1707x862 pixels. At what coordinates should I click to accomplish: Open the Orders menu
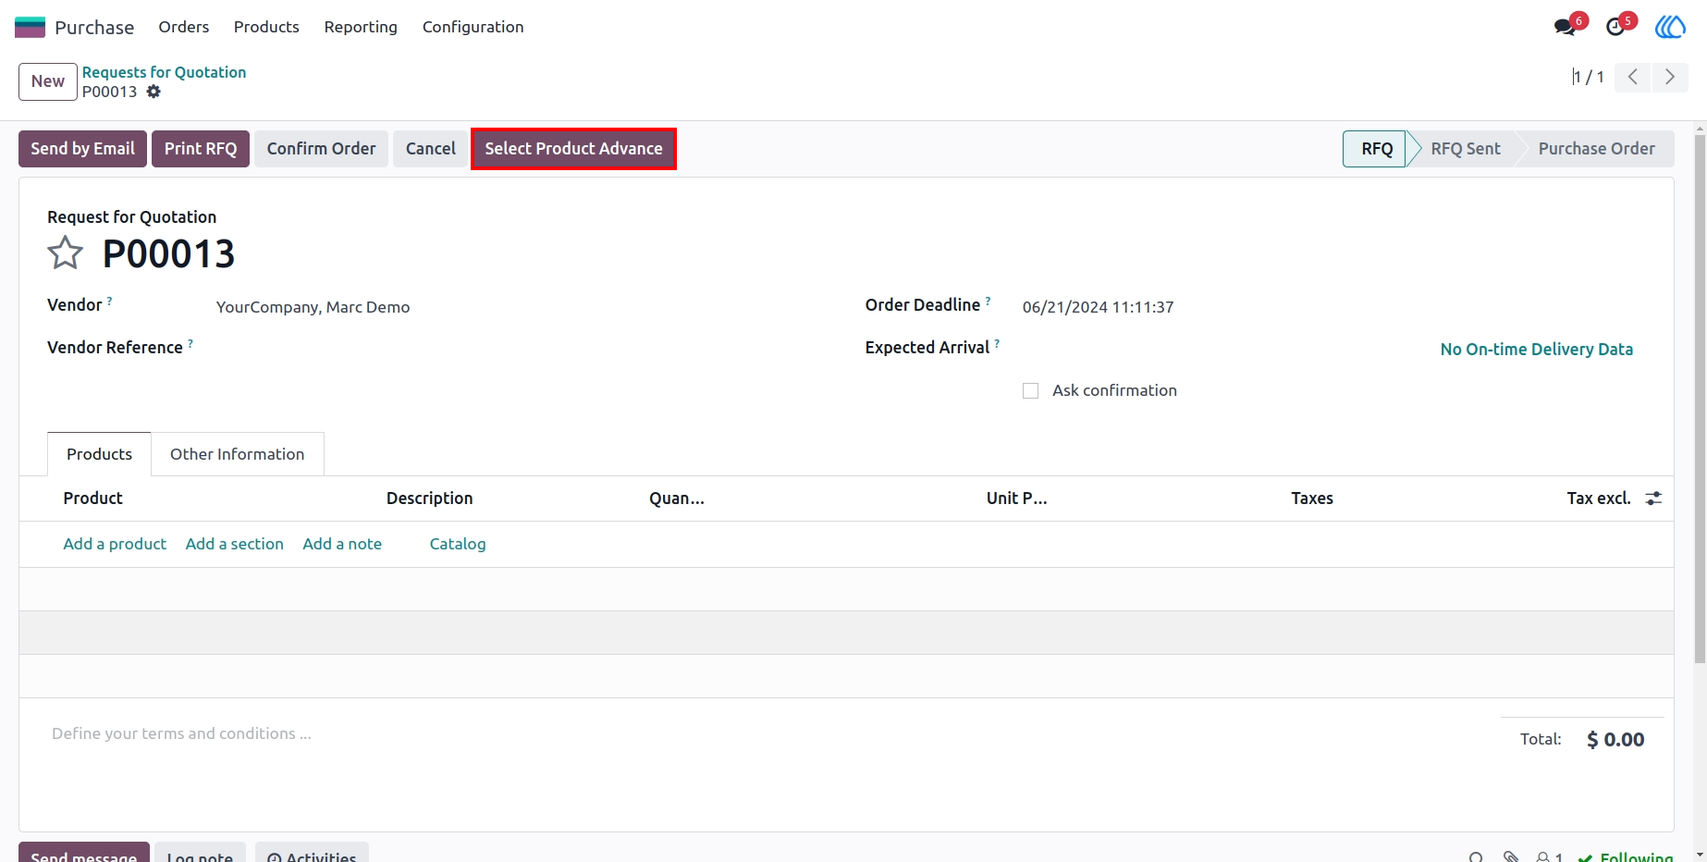(x=183, y=27)
